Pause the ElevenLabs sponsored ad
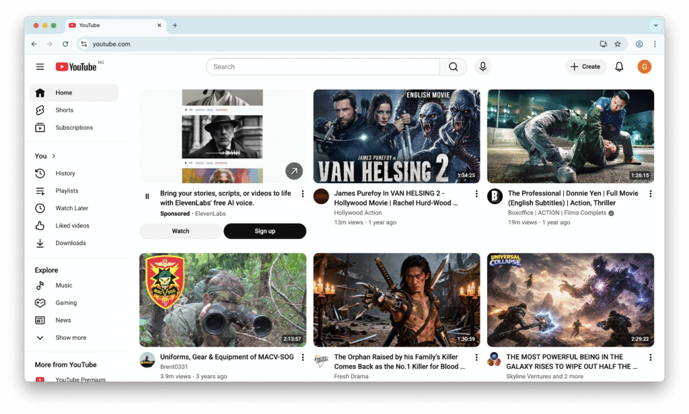 point(147,197)
